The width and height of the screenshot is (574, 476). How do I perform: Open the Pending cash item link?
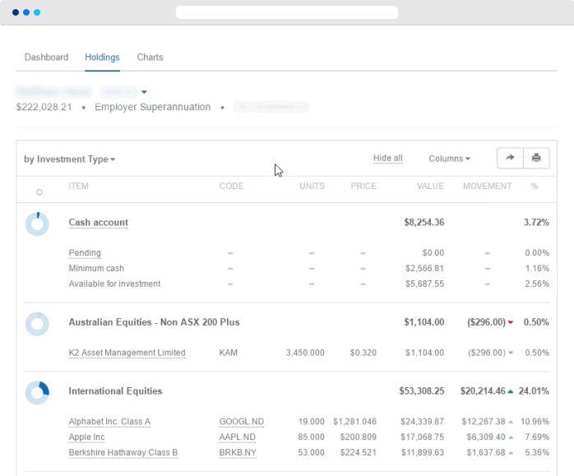tap(85, 253)
